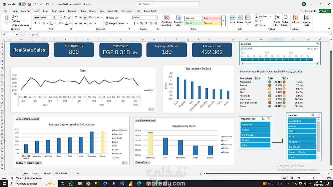Click the Format Painter icon
The image size is (333, 187).
point(13,25)
